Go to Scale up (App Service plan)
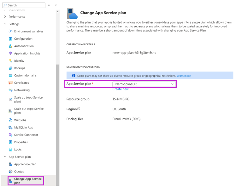The height and width of the screenshot is (187, 236). (28, 99)
